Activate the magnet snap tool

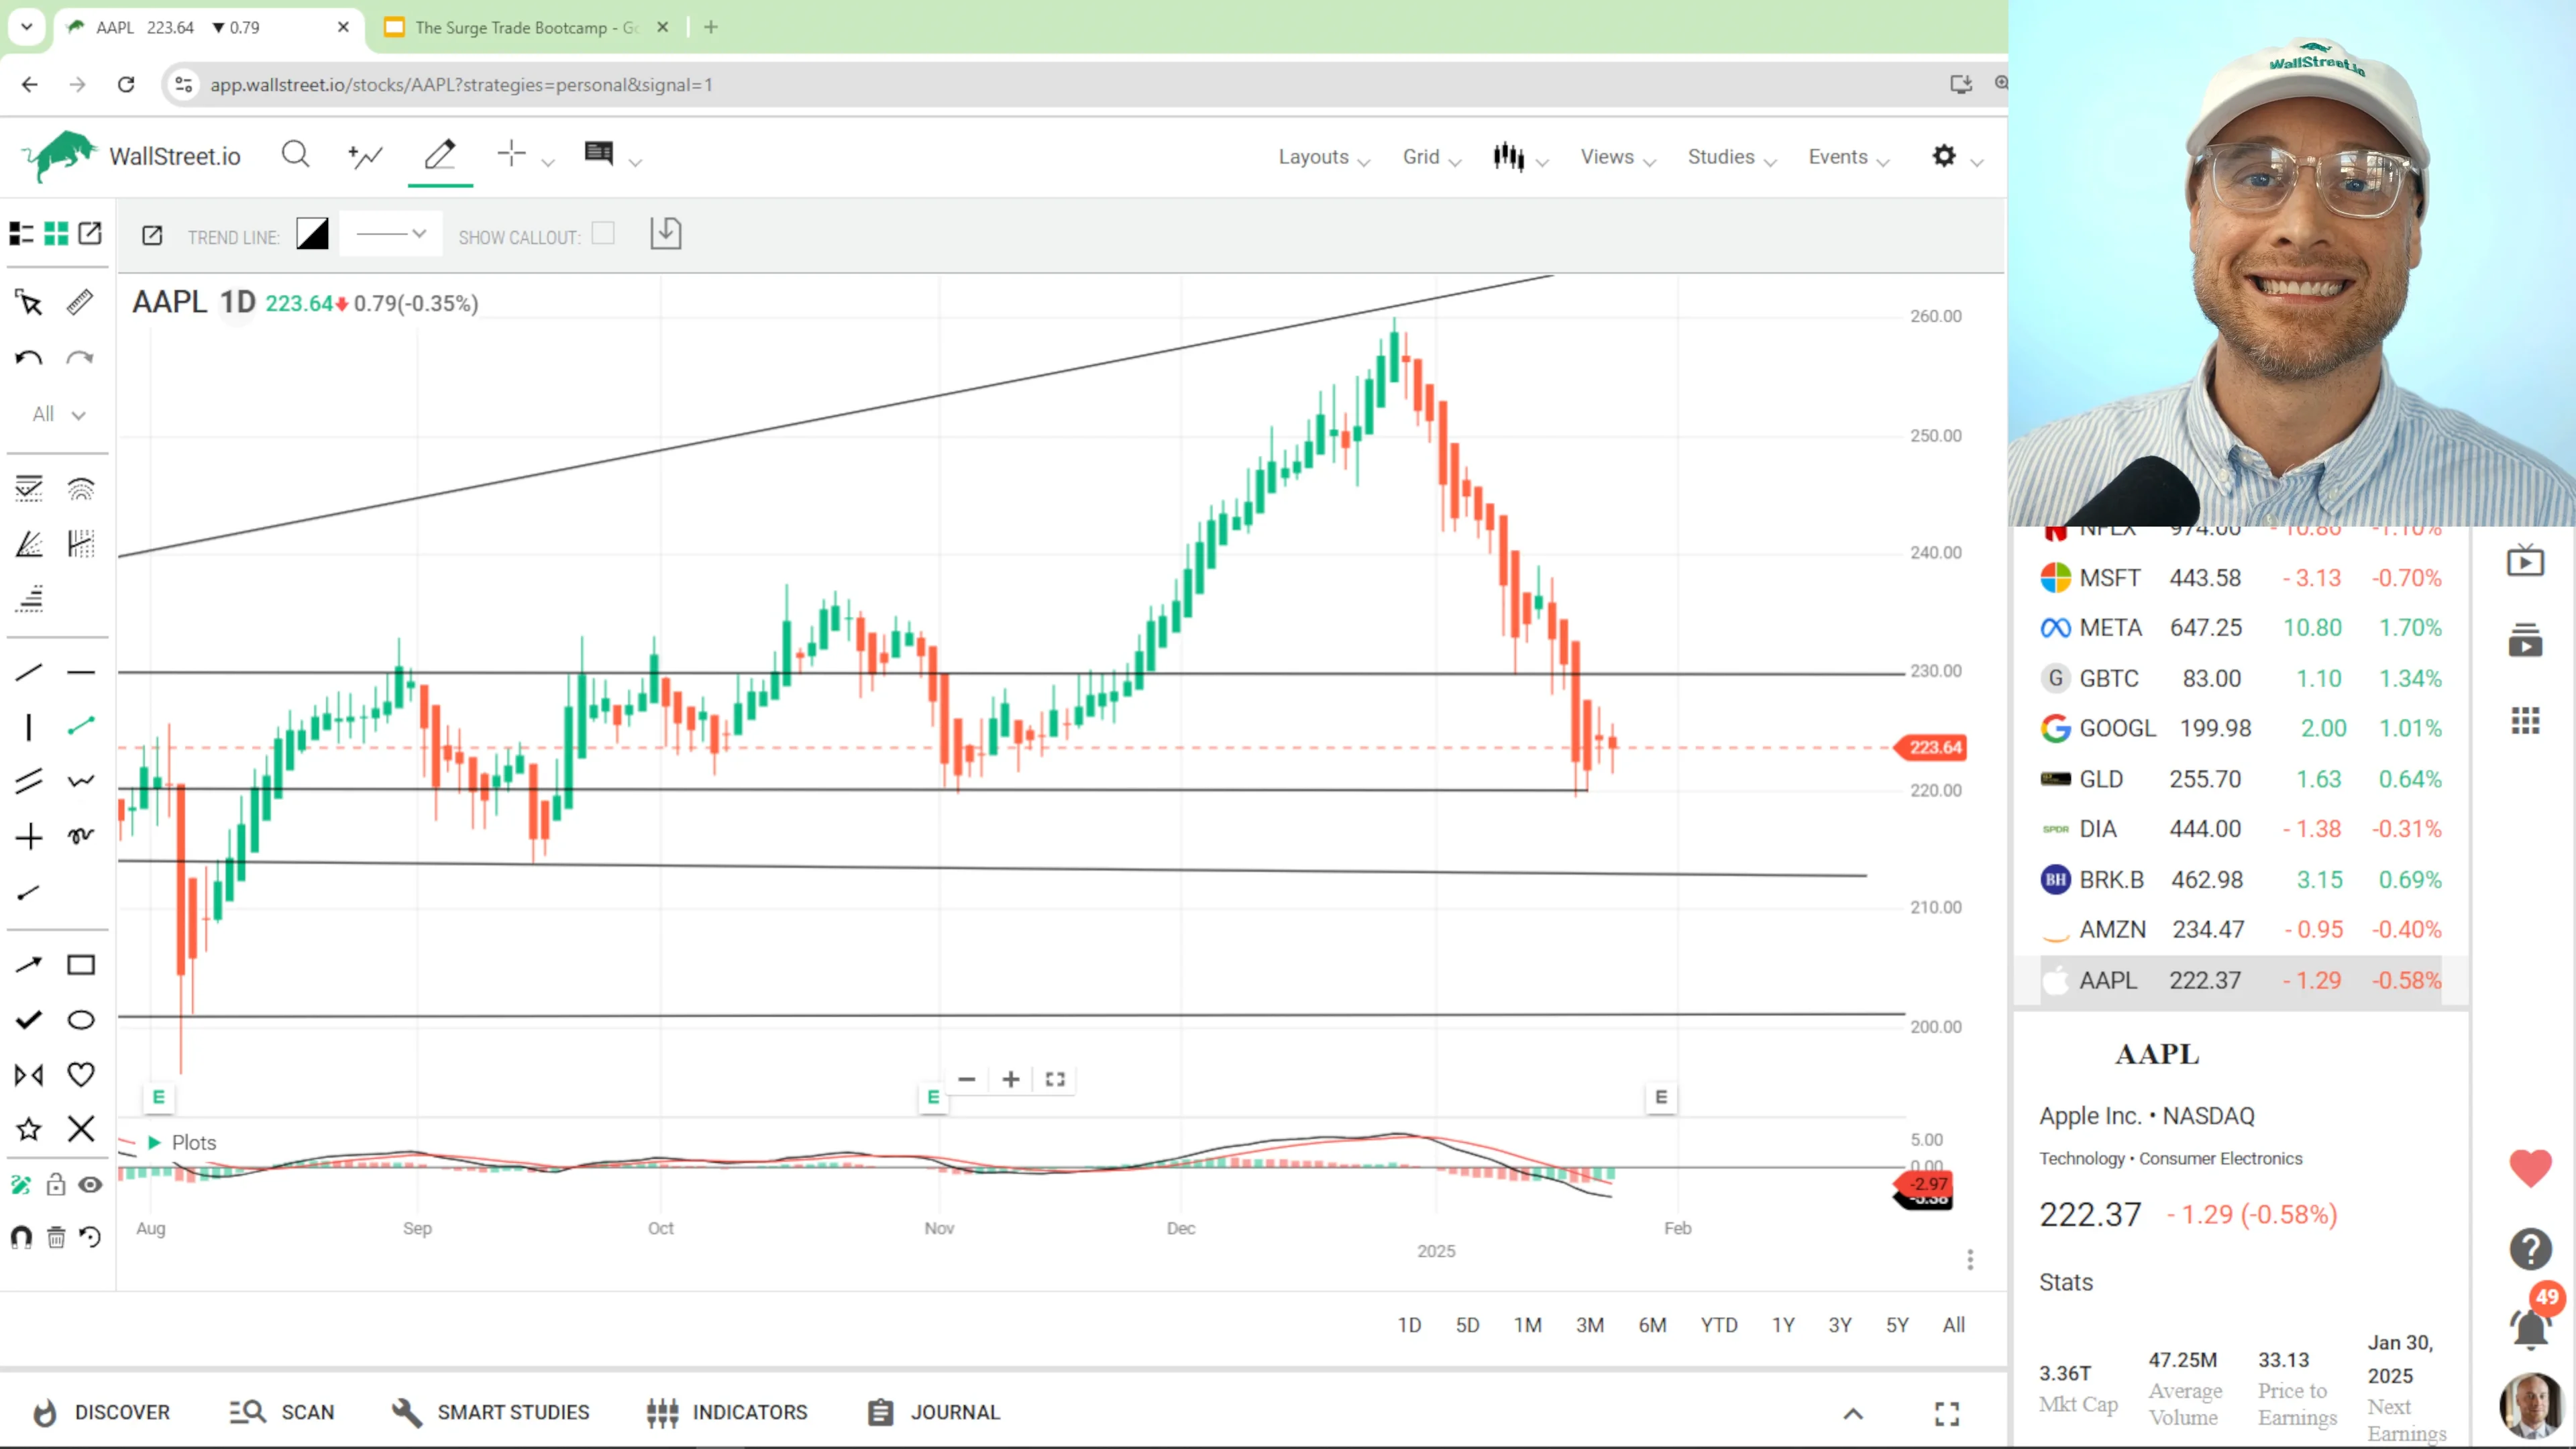coord(21,1237)
